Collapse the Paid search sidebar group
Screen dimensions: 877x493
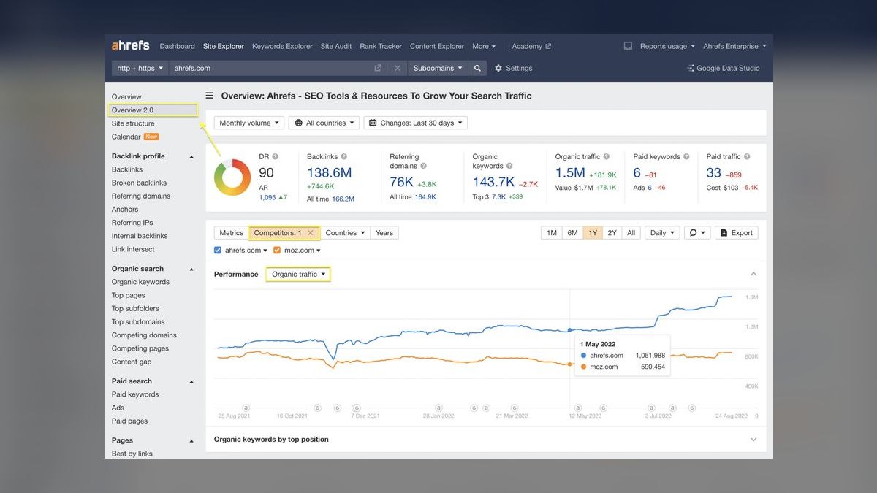tap(192, 381)
